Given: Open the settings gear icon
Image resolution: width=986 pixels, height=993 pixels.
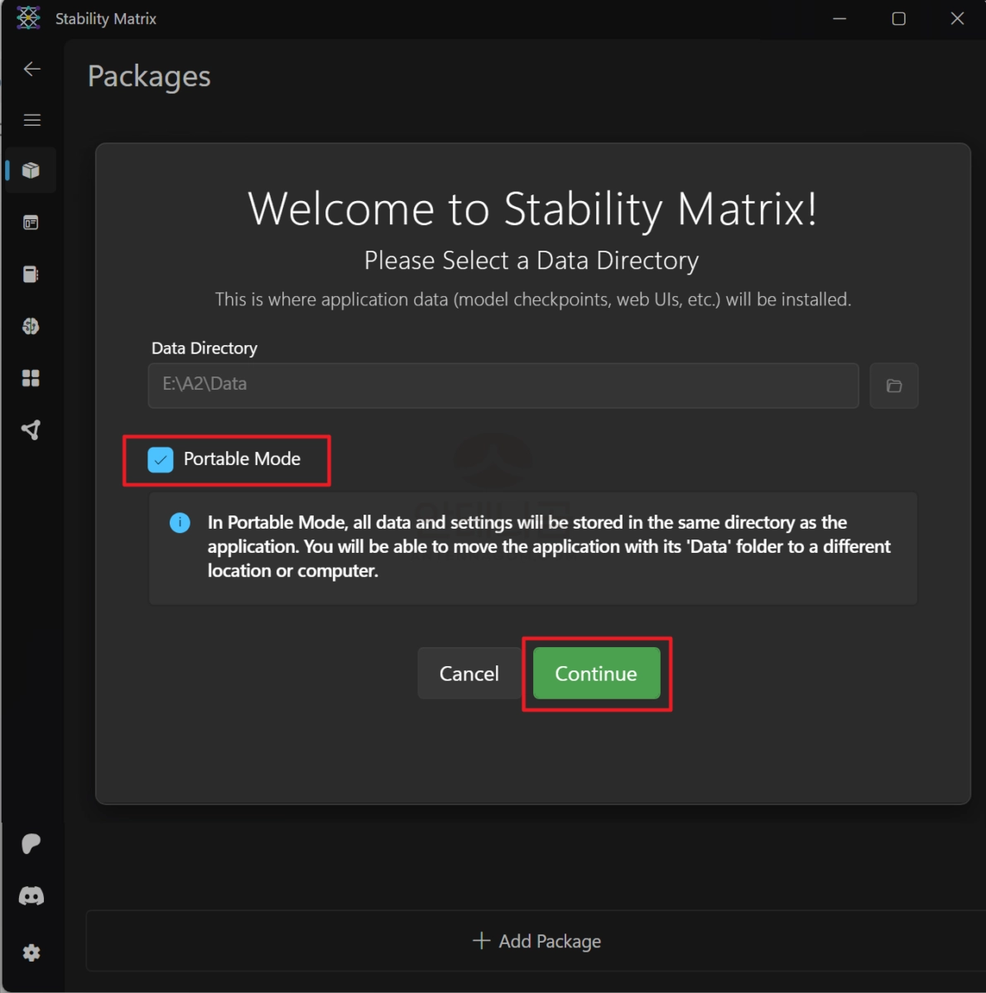Looking at the screenshot, I should pyautogui.click(x=31, y=952).
